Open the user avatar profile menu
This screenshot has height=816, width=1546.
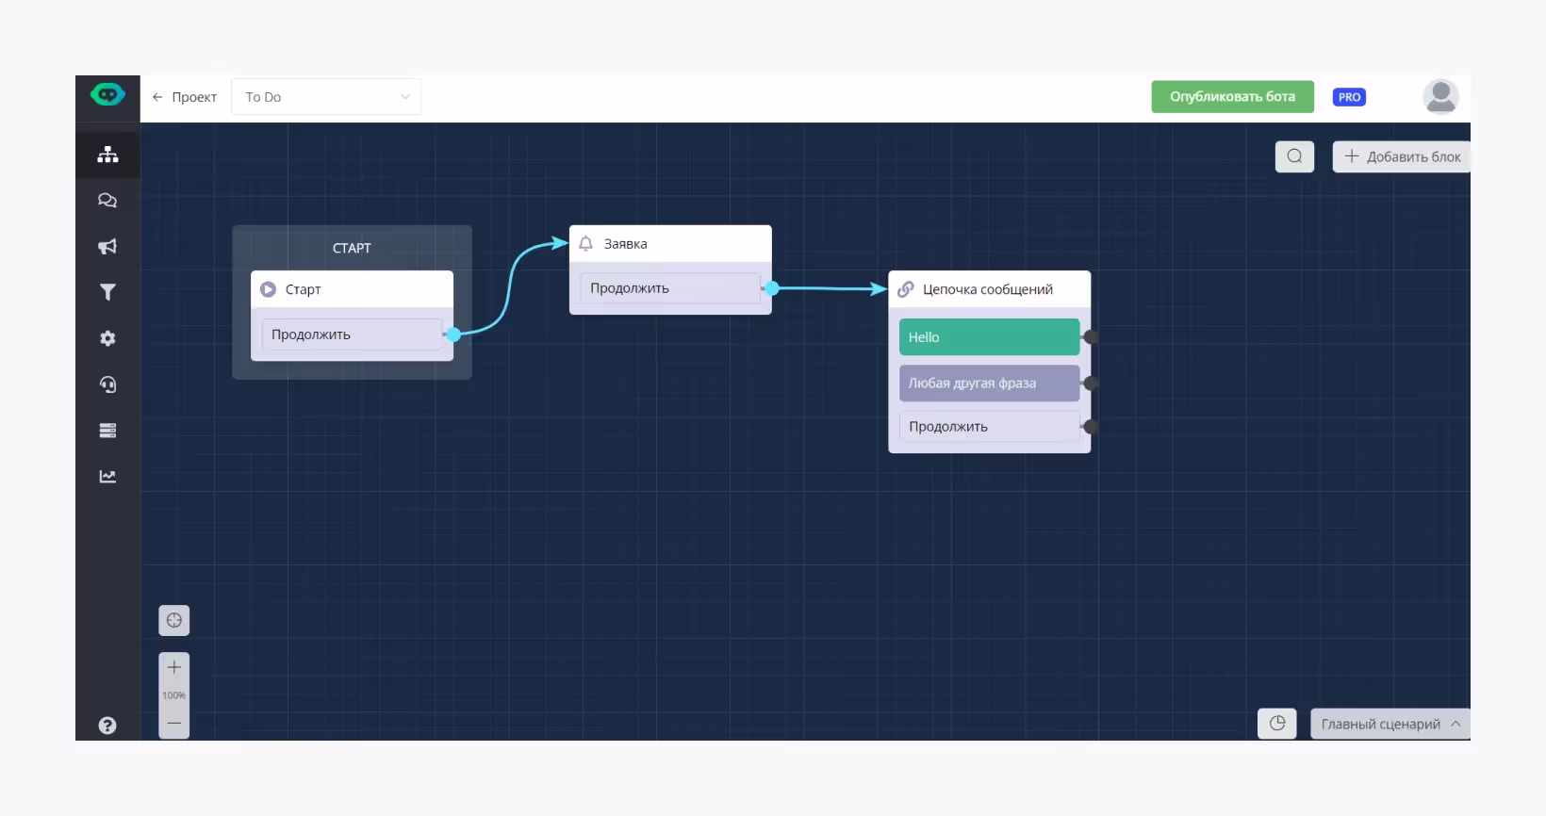pyautogui.click(x=1439, y=97)
